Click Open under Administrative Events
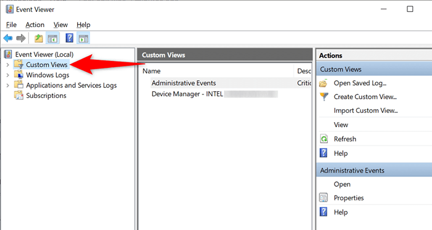 coord(342,184)
